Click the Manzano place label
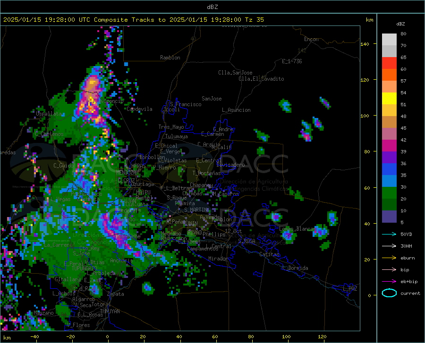 click(43, 313)
